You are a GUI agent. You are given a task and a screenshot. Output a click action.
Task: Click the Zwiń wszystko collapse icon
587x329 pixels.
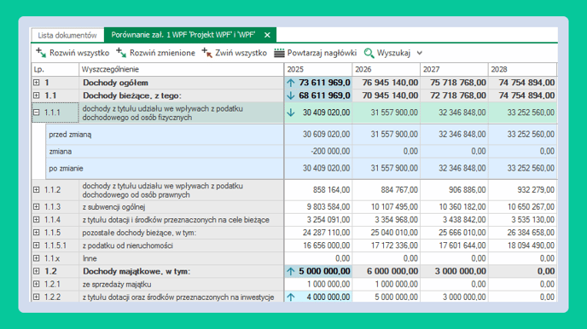(x=206, y=53)
